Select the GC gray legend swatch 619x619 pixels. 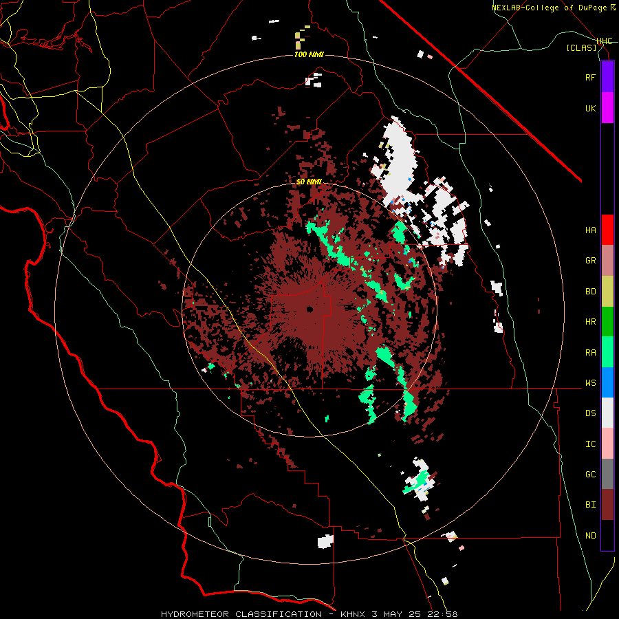click(x=607, y=474)
